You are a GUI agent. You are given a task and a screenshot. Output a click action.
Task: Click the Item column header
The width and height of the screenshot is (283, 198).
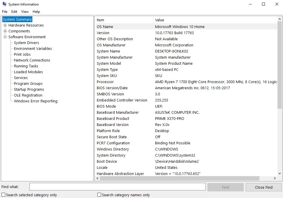[x=124, y=20]
